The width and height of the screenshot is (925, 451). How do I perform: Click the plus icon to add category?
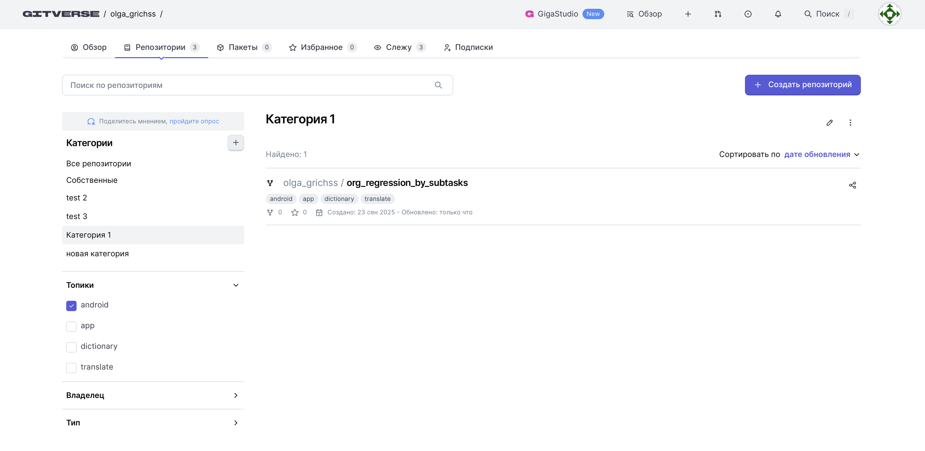pyautogui.click(x=236, y=142)
